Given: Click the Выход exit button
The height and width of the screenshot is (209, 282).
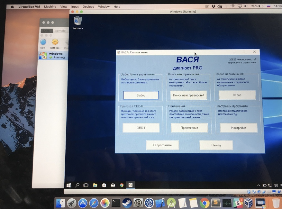Looking at the screenshot, I should tap(216, 145).
